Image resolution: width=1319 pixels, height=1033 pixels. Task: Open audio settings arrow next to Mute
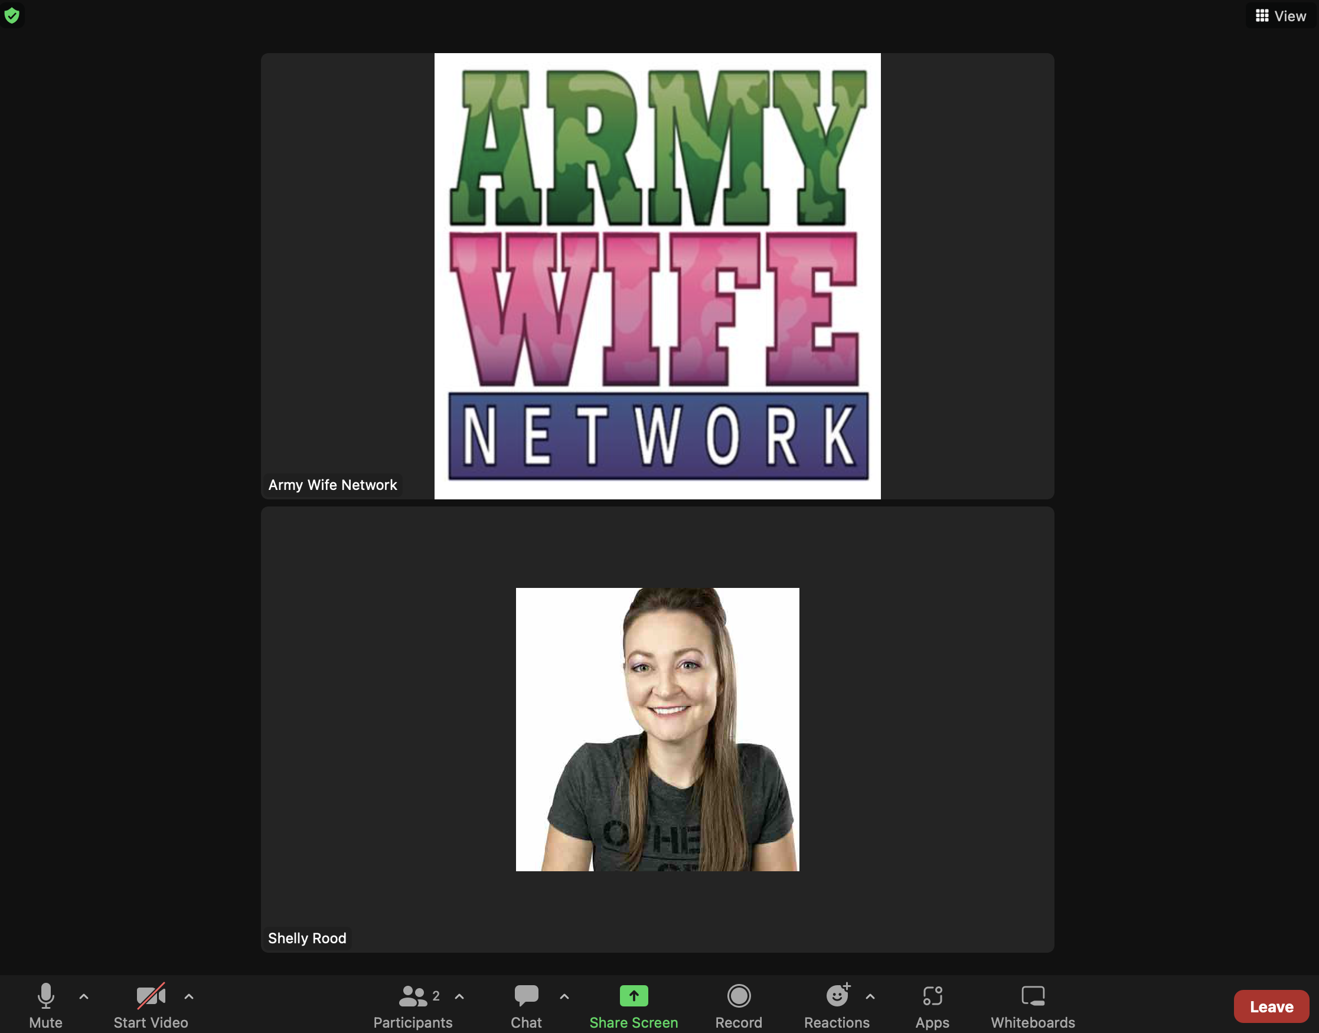tap(84, 996)
